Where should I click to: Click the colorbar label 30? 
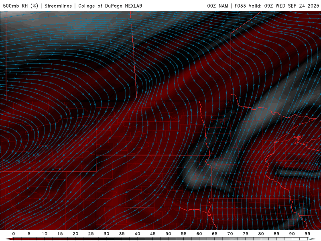[106, 234]
